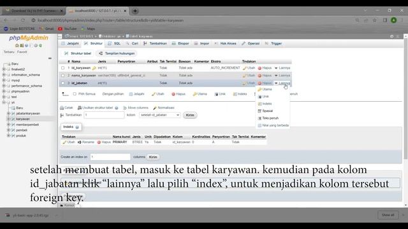Switch to the SQL tab

click(x=115, y=44)
